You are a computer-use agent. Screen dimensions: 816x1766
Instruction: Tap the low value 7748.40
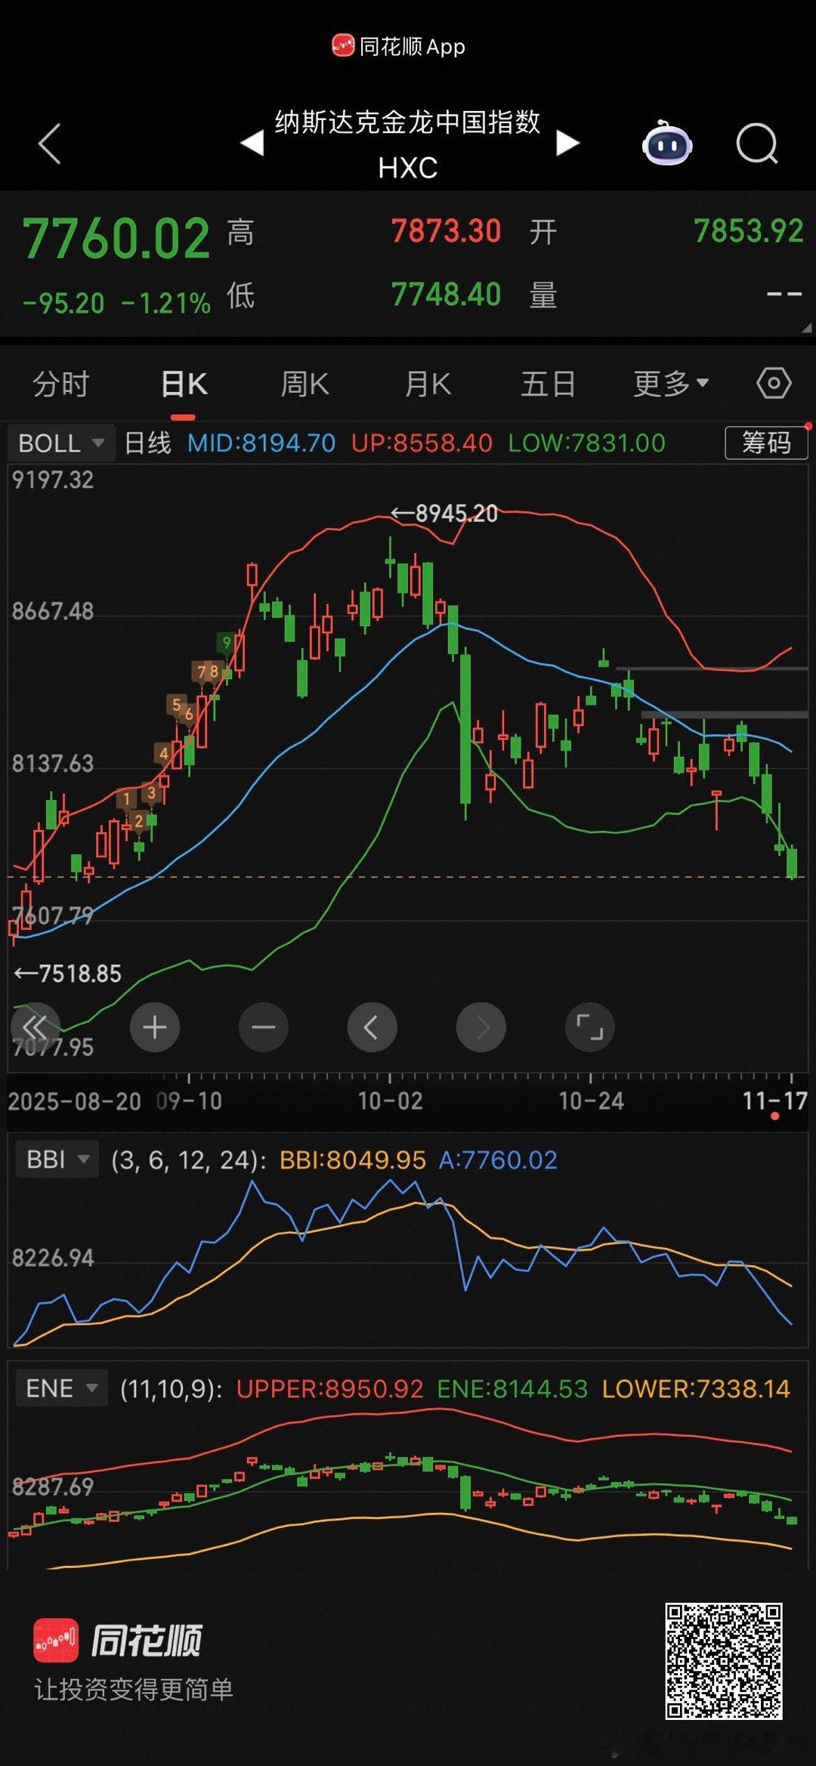click(x=446, y=295)
